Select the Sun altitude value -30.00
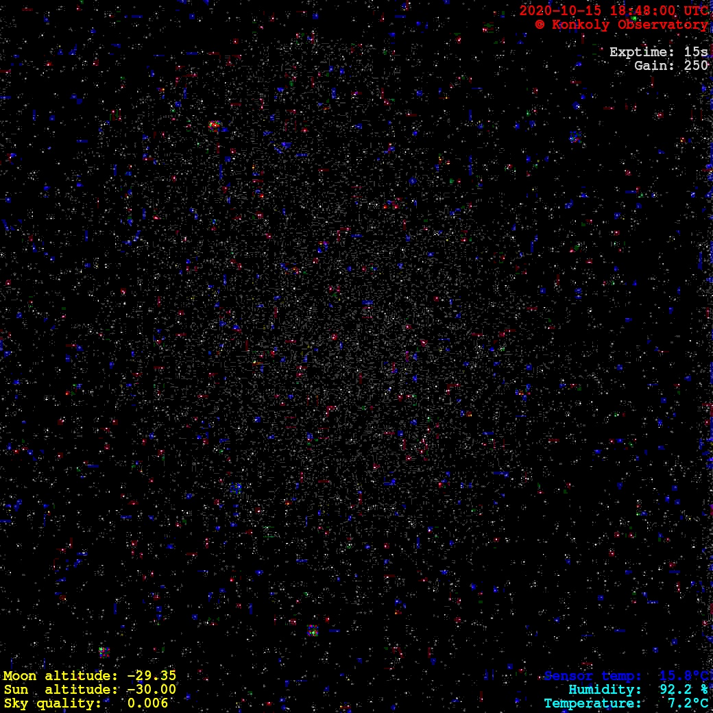This screenshot has height=713, width=713. 151,690
